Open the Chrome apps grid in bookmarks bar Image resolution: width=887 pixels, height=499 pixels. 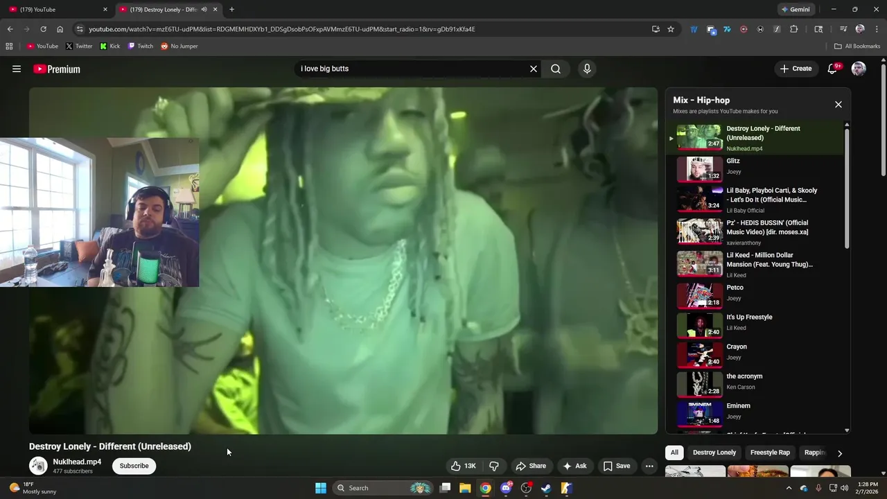pos(9,46)
